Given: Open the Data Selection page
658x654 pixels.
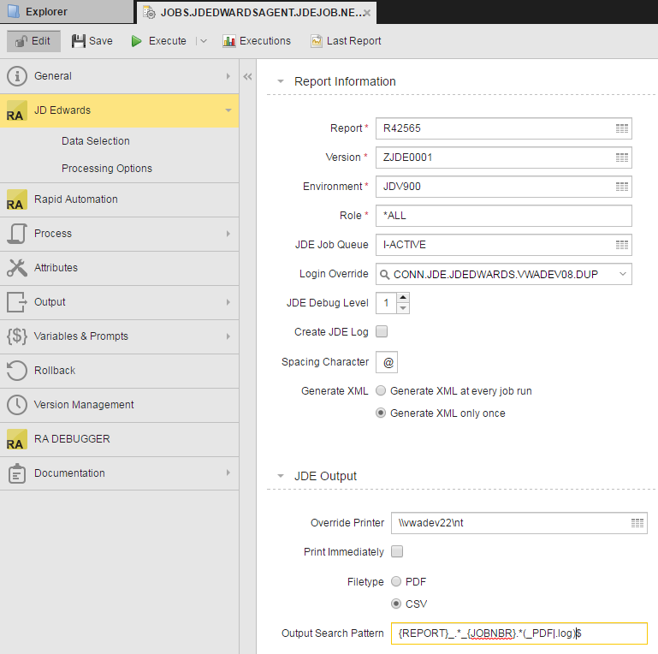Looking at the screenshot, I should click(x=96, y=141).
